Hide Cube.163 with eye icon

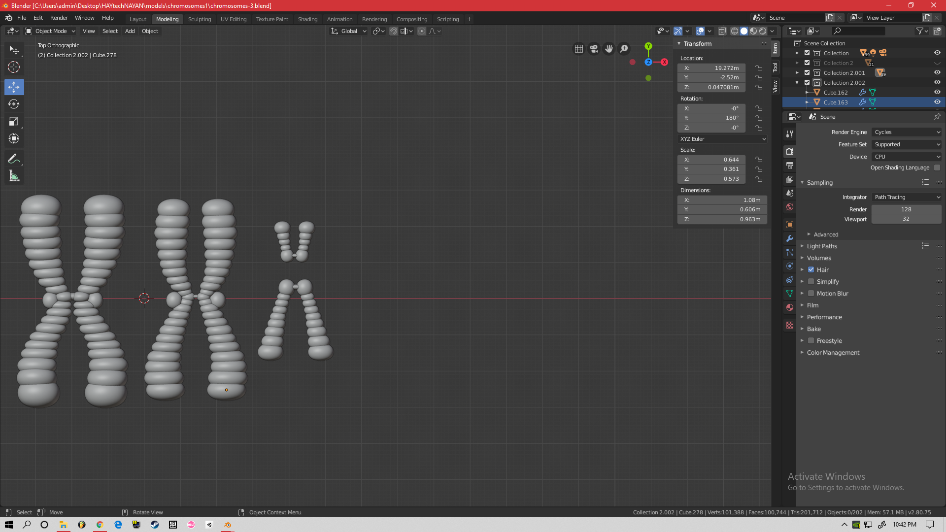[x=937, y=102]
